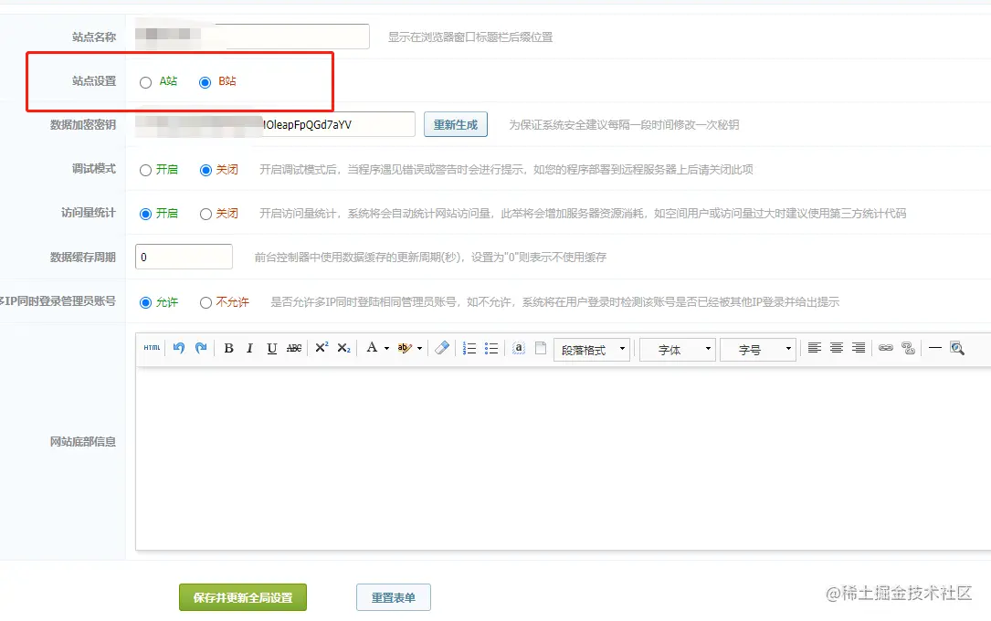
Task: Open the 字号 font size dropdown
Action: coord(758,349)
